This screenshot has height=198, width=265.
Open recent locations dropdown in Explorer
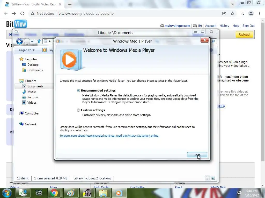click(32, 42)
